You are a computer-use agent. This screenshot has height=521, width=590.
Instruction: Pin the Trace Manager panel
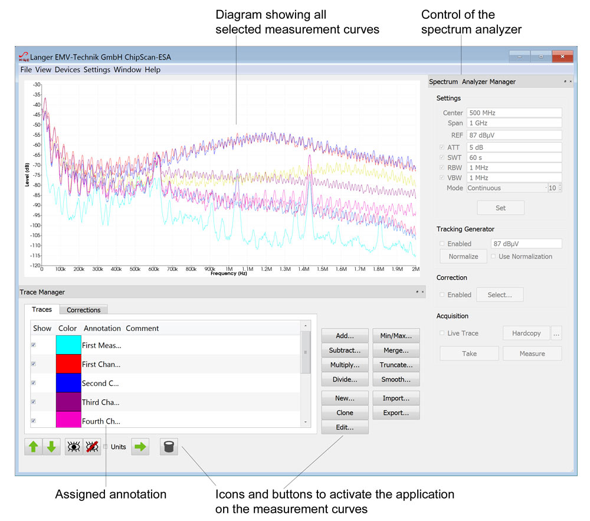[x=417, y=292]
